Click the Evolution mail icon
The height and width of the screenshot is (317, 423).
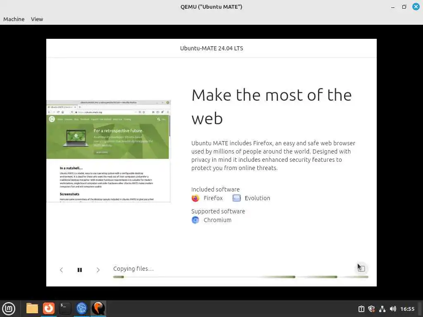237,198
